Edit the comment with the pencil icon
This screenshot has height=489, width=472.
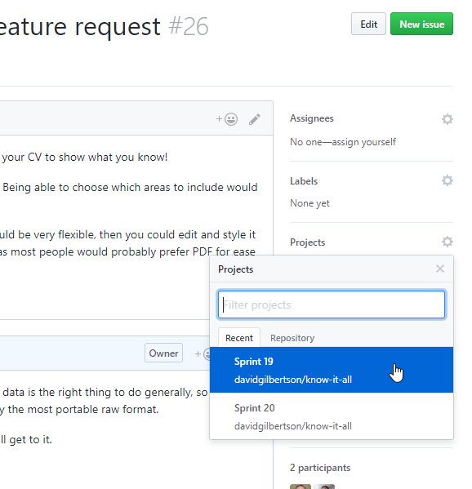255,119
